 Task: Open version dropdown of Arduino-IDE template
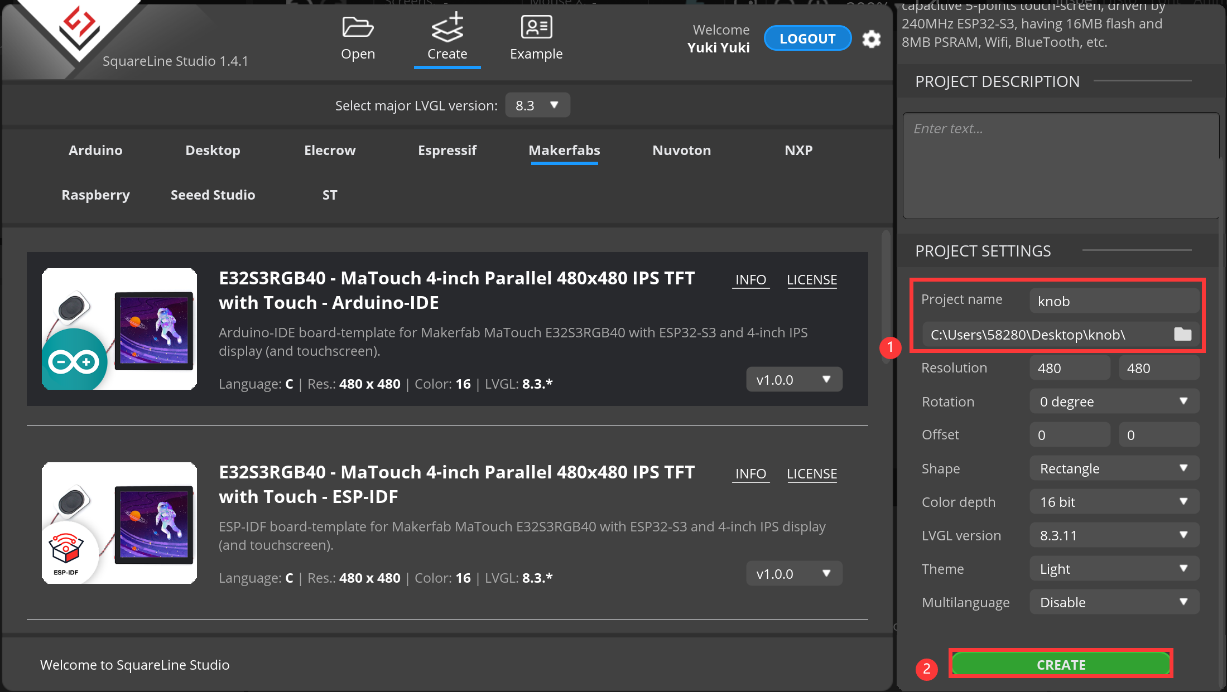tap(794, 379)
